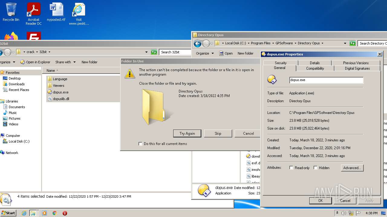The width and height of the screenshot is (387, 217).
Task: Select Local Disk (C:) in navigation pane
Action: (x=19, y=141)
